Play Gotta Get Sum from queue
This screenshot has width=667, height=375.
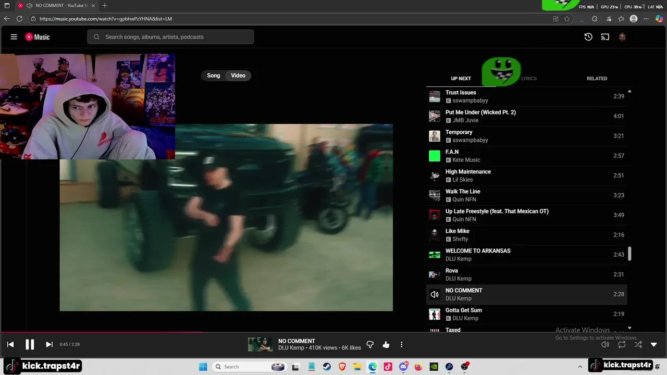[x=526, y=314]
